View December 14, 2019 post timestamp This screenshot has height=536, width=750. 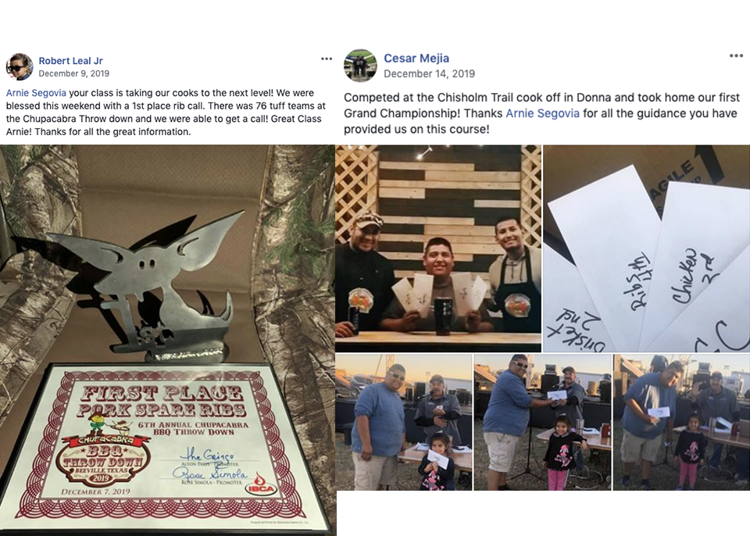click(x=429, y=73)
